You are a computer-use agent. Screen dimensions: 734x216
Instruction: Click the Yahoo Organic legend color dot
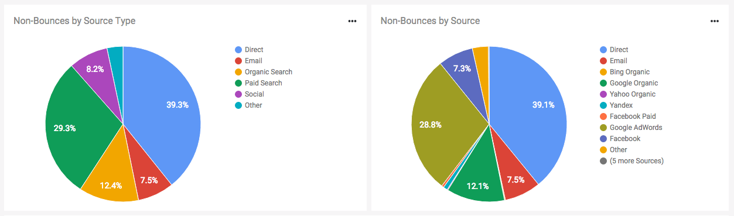point(603,94)
